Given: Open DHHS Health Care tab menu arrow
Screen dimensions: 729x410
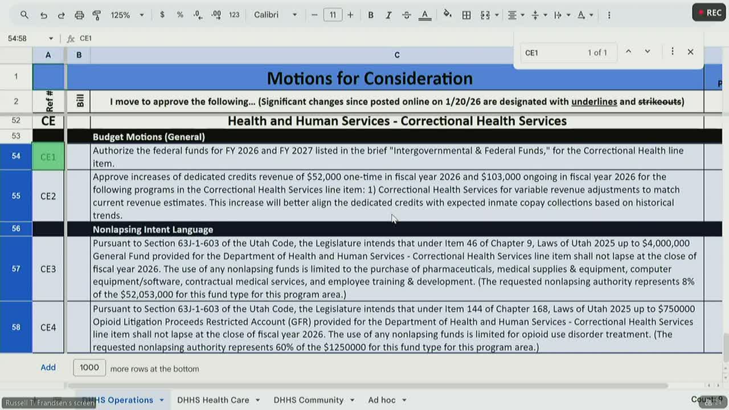Looking at the screenshot, I should coord(257,400).
